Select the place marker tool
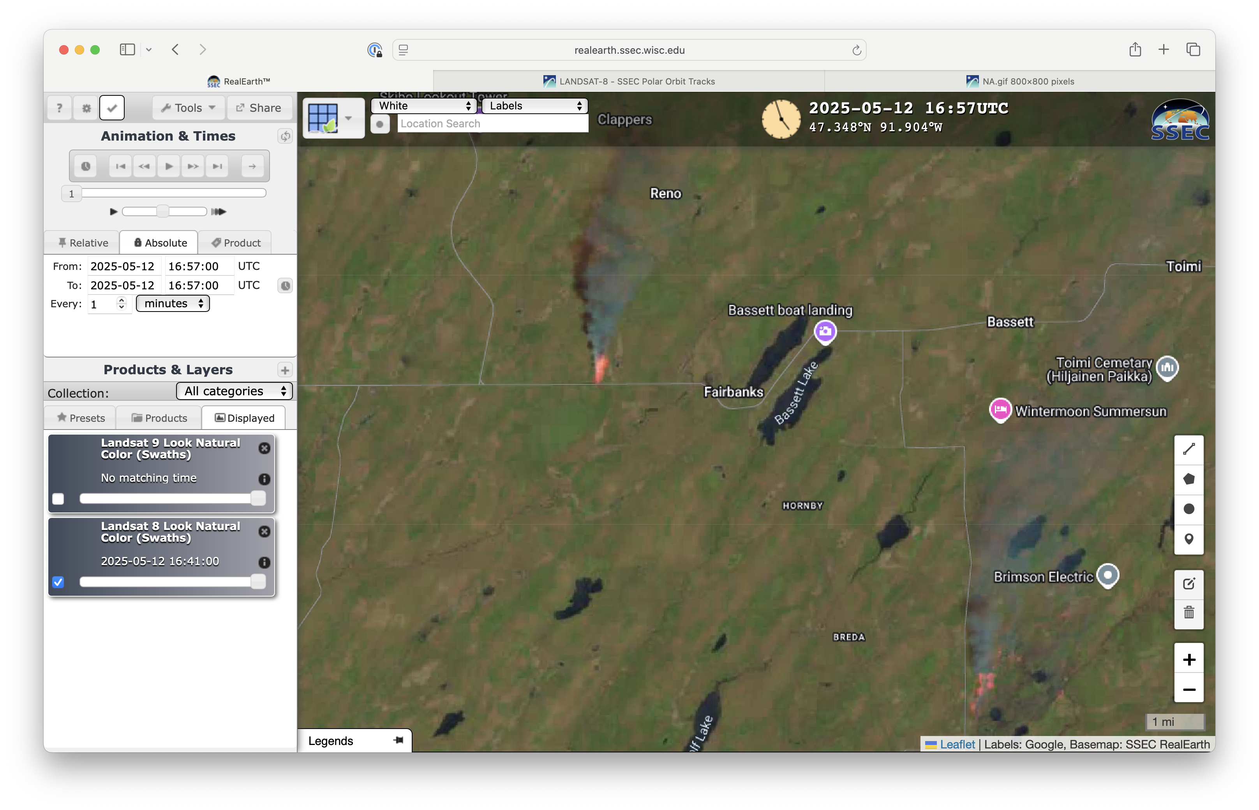The width and height of the screenshot is (1259, 810). 1188,539
